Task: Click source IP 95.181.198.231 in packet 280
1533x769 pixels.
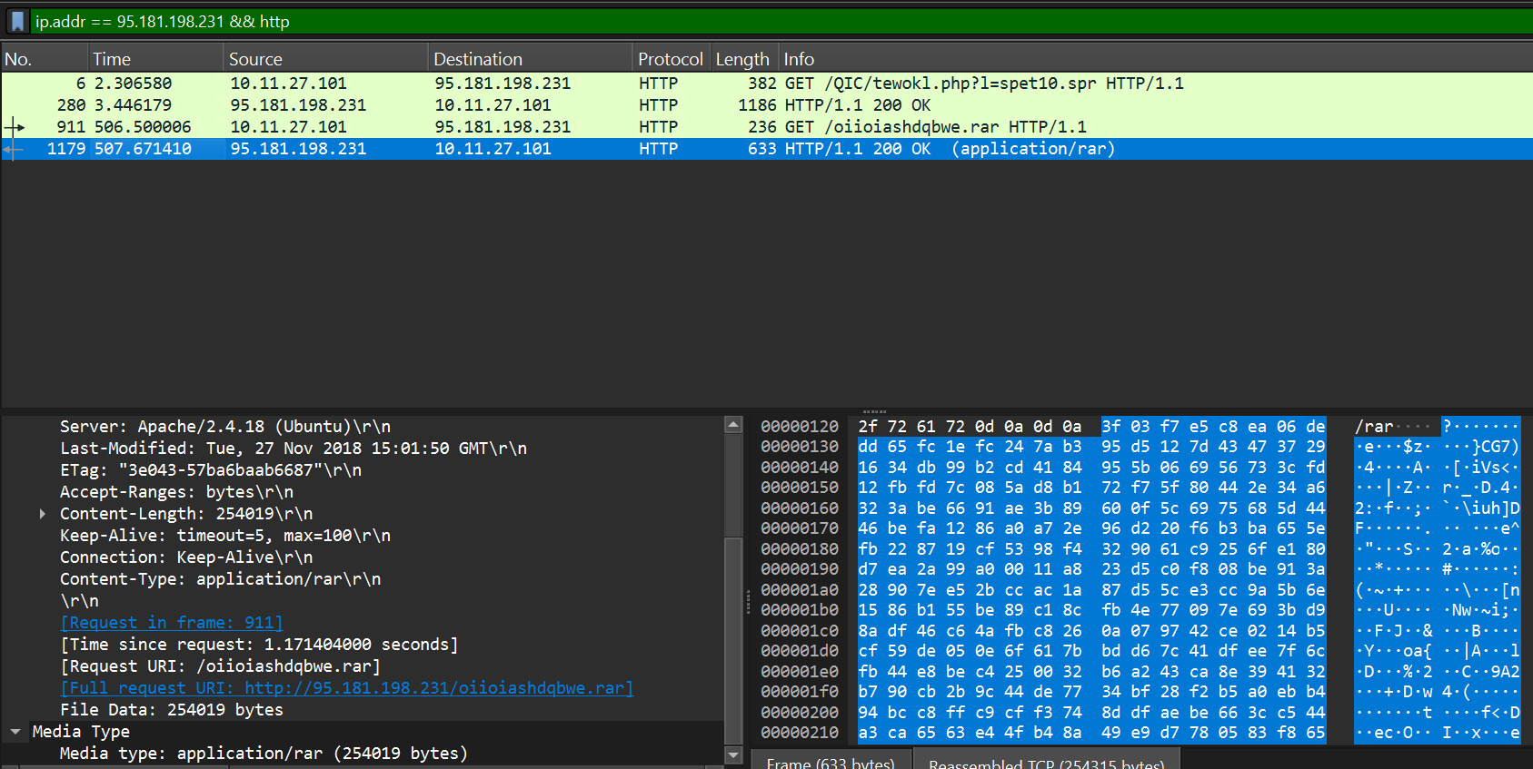Action: tap(298, 105)
